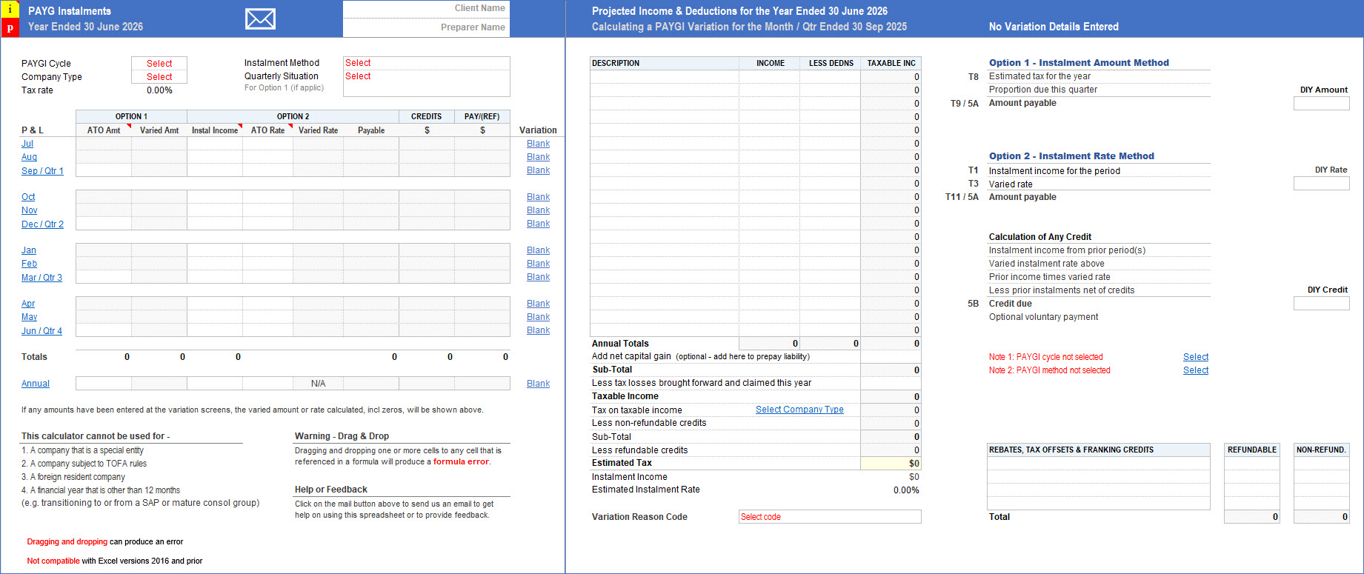The height and width of the screenshot is (574, 1364).
Task: Click the Preparer Name field
Action: click(x=426, y=27)
